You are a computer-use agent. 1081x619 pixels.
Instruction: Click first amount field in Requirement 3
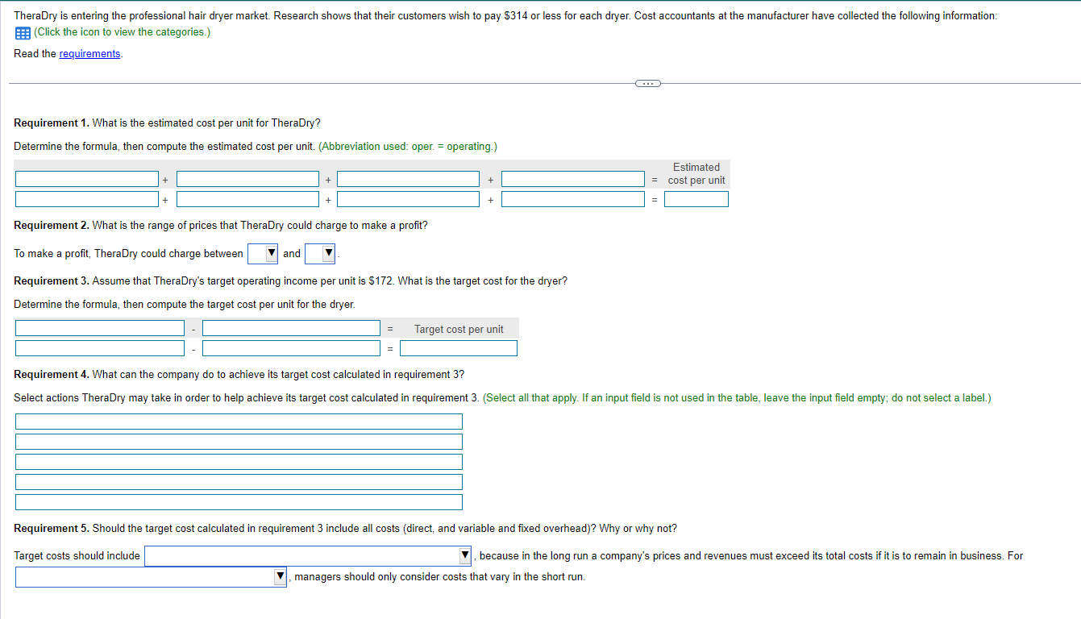click(x=100, y=348)
